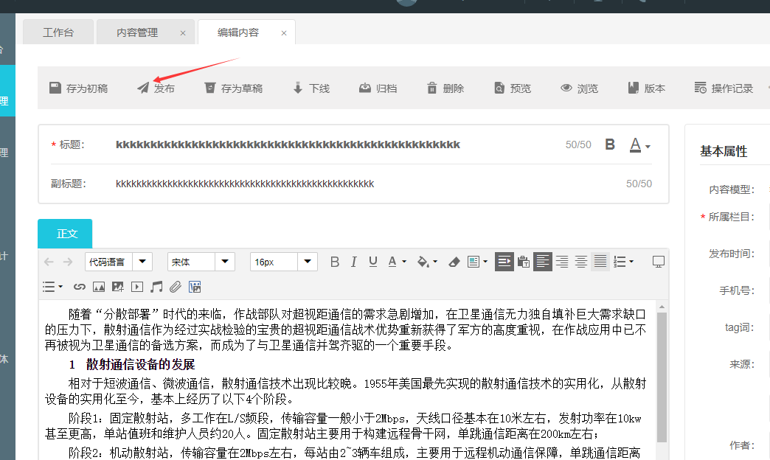Screen dimensions: 770x460
Task: Toggle bold in the body editor toolbar
Action: pos(334,262)
